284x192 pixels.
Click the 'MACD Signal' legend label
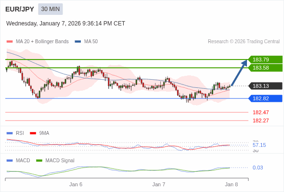pos(60,160)
